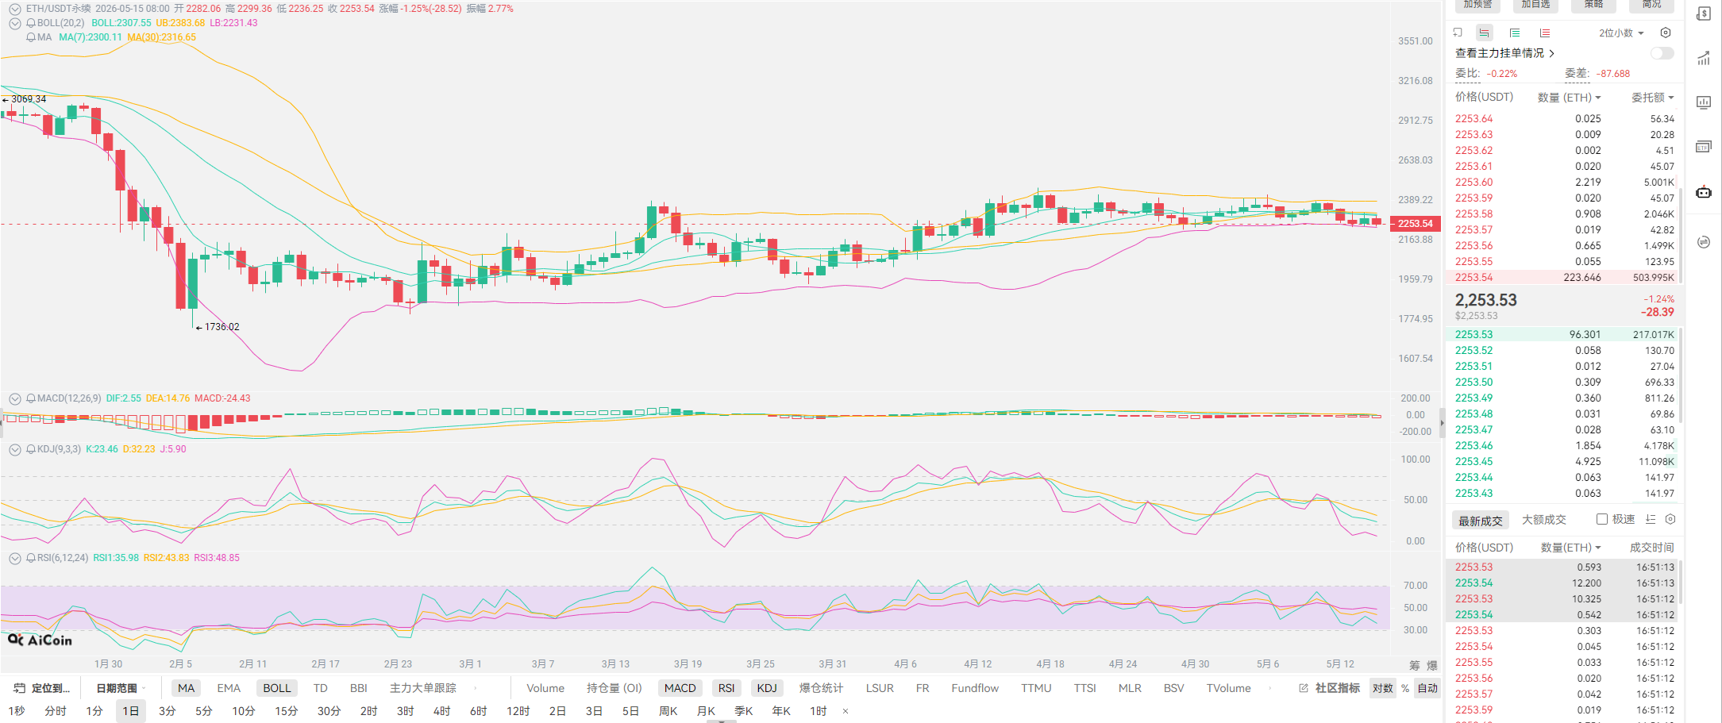
Task: Open order book settings hexagon icon
Action: click(1666, 33)
